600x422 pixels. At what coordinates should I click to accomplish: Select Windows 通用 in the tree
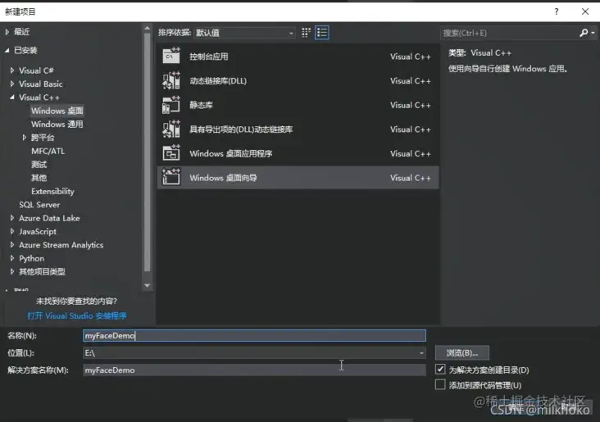pyautogui.click(x=57, y=124)
